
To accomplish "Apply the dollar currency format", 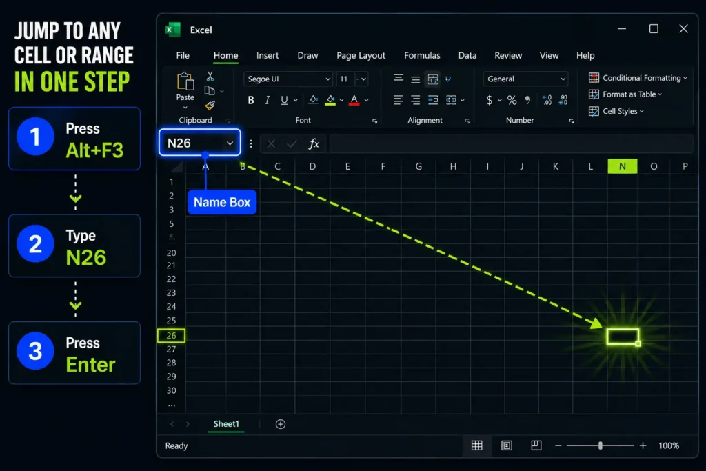I will (x=489, y=100).
